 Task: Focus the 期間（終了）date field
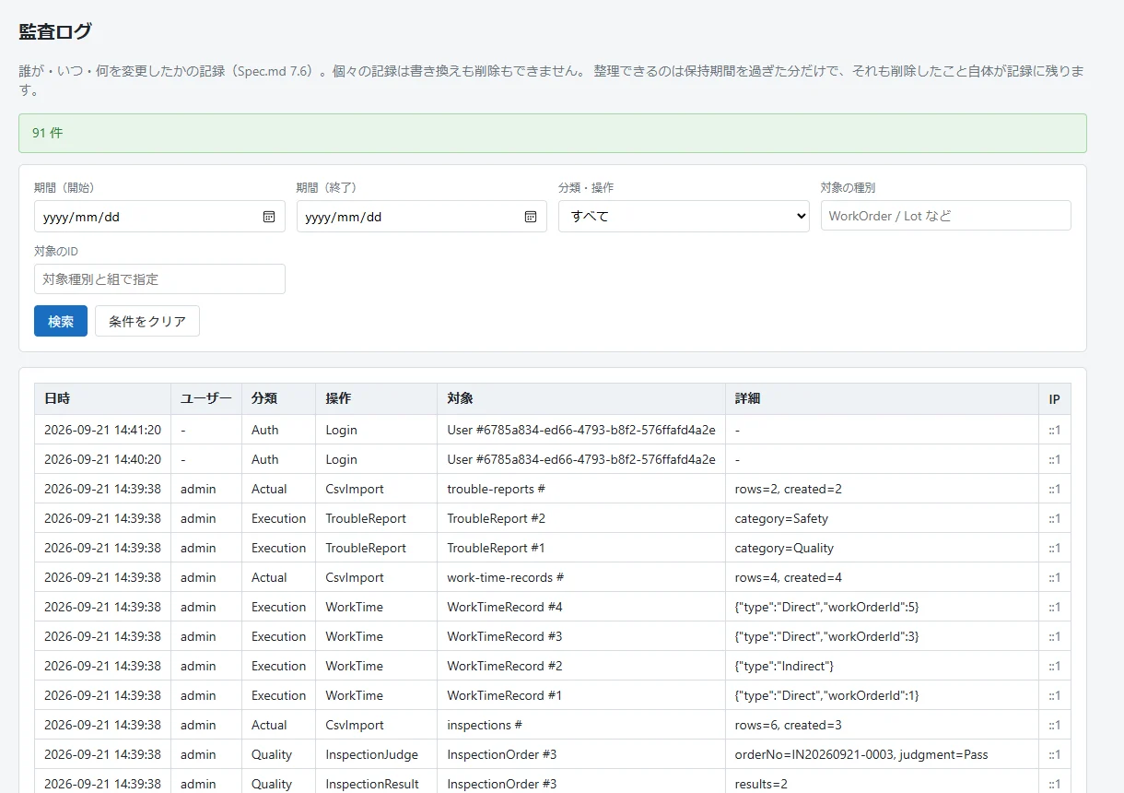[422, 217]
